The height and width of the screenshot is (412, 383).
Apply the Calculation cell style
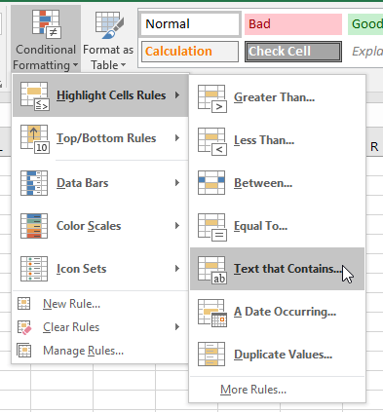click(x=190, y=52)
